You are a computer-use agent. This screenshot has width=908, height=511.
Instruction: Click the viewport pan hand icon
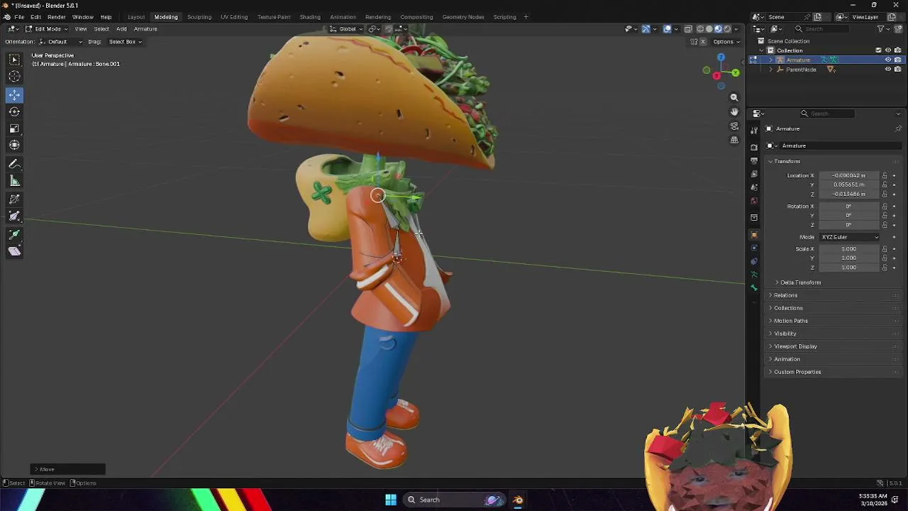(734, 111)
